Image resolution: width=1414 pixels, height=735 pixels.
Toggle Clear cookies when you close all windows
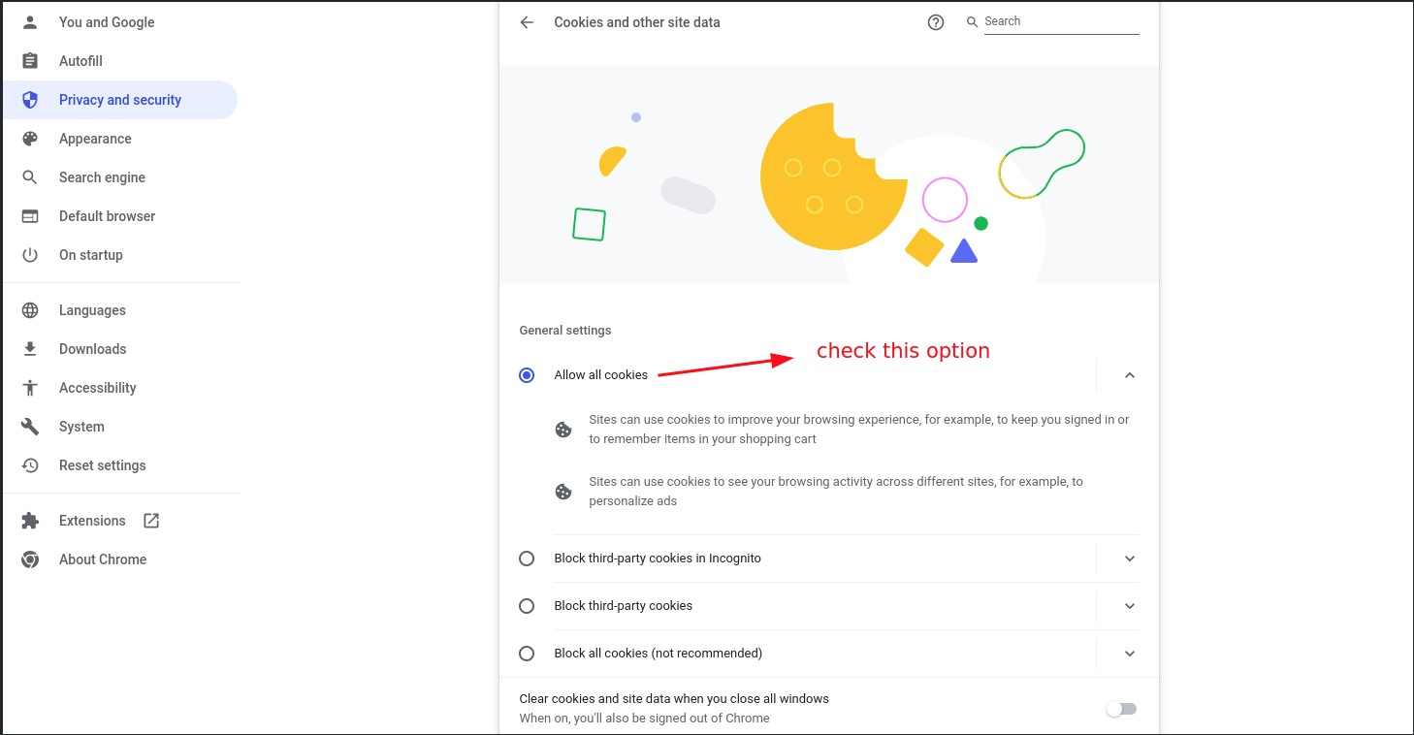[1121, 709]
